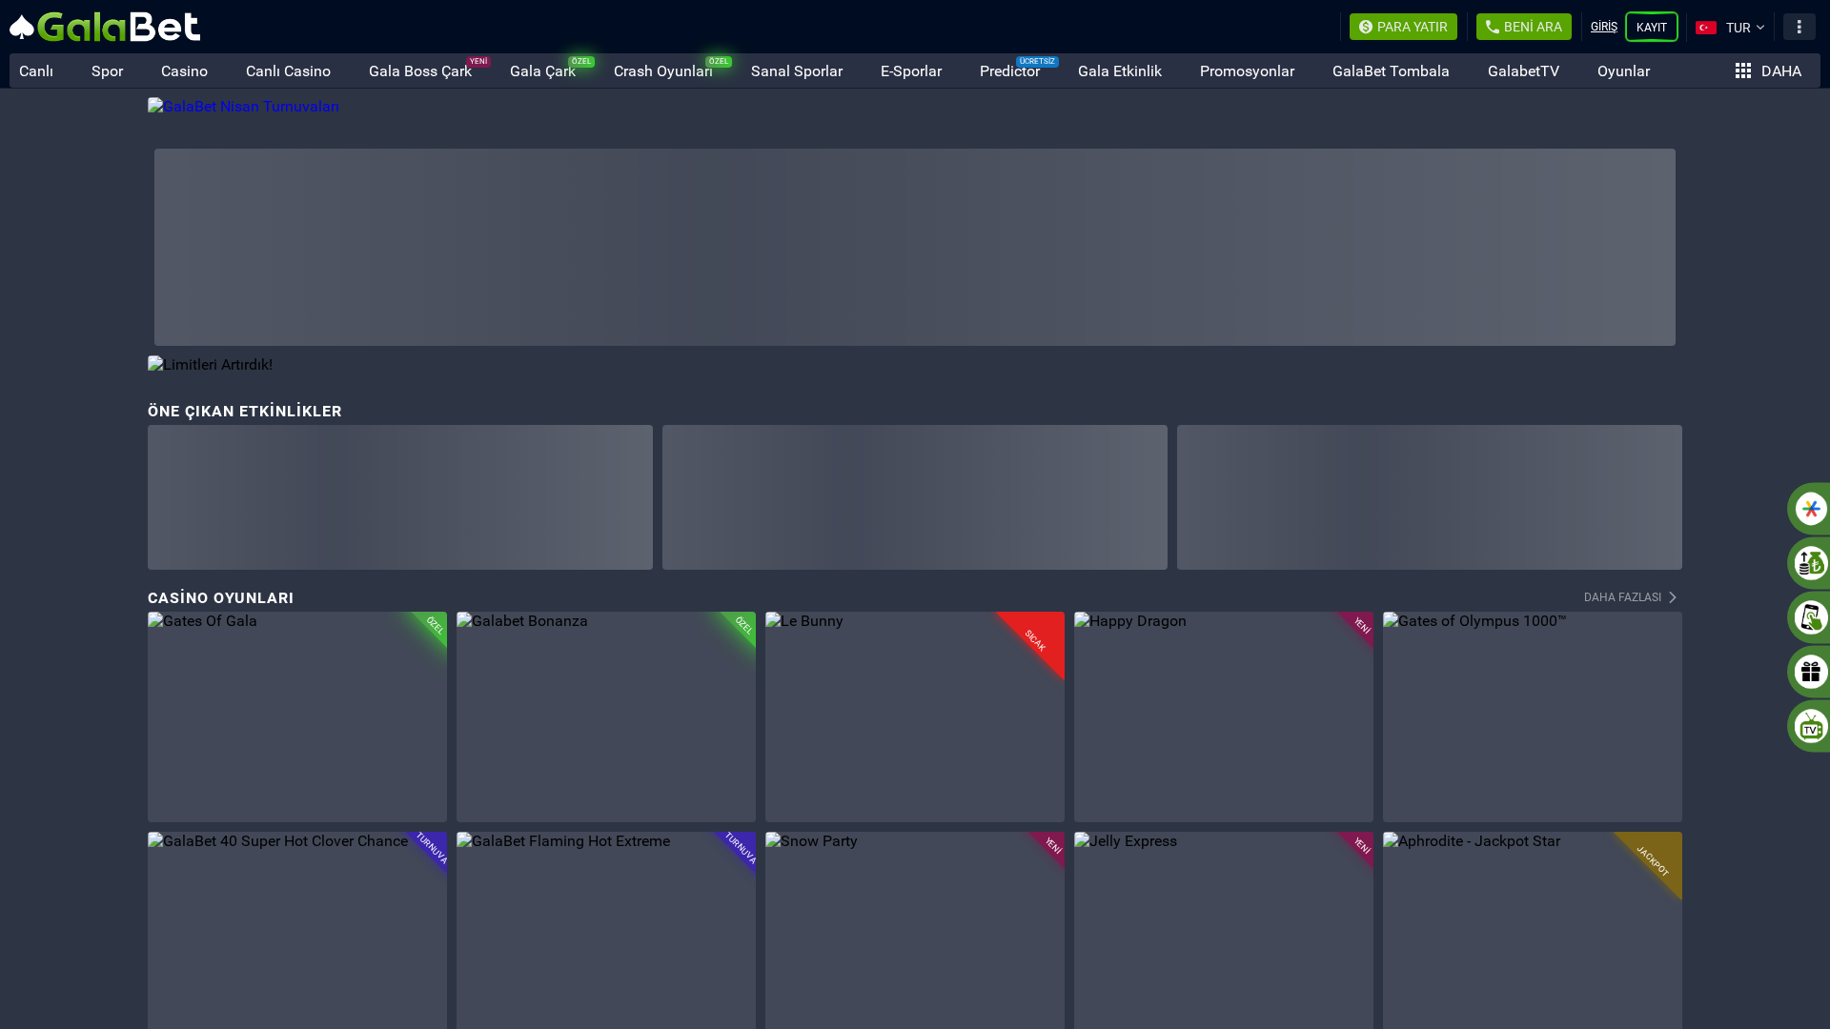Select the E-Sporlar navigation item
The width and height of the screenshot is (1830, 1029).
[x=910, y=71]
